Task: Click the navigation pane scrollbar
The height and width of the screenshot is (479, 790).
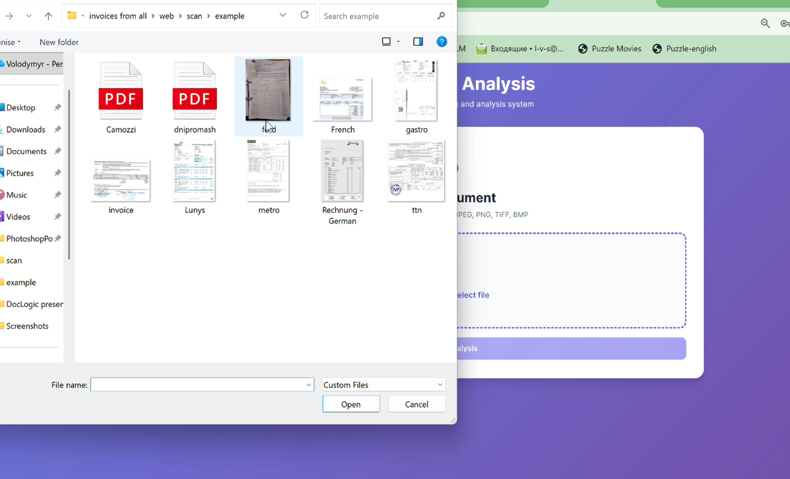Action: point(69,175)
